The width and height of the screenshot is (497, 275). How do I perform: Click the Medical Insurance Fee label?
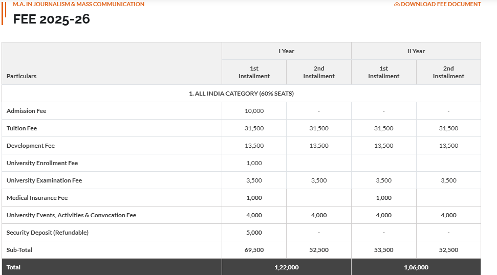pyautogui.click(x=37, y=198)
